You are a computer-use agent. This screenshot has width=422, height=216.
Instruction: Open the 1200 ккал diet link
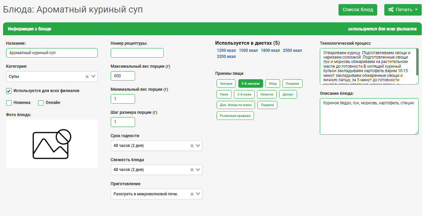(x=226, y=50)
